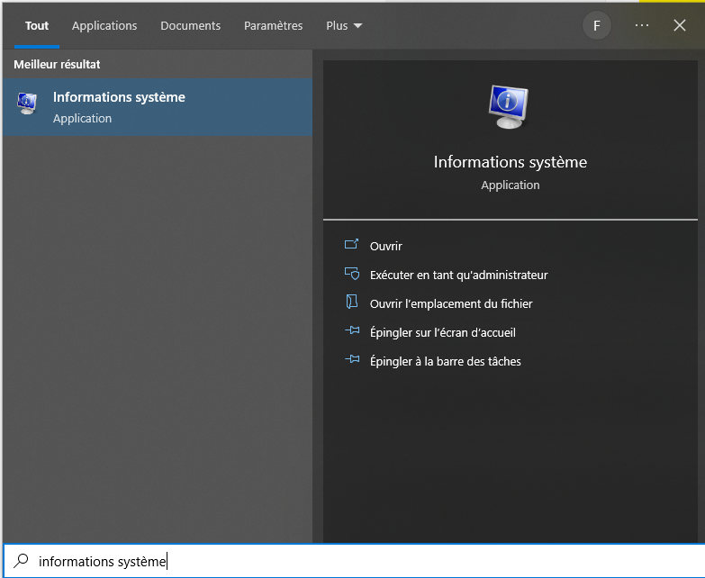This screenshot has width=705, height=578.
Task: Click the file location folder icon
Action: point(352,303)
